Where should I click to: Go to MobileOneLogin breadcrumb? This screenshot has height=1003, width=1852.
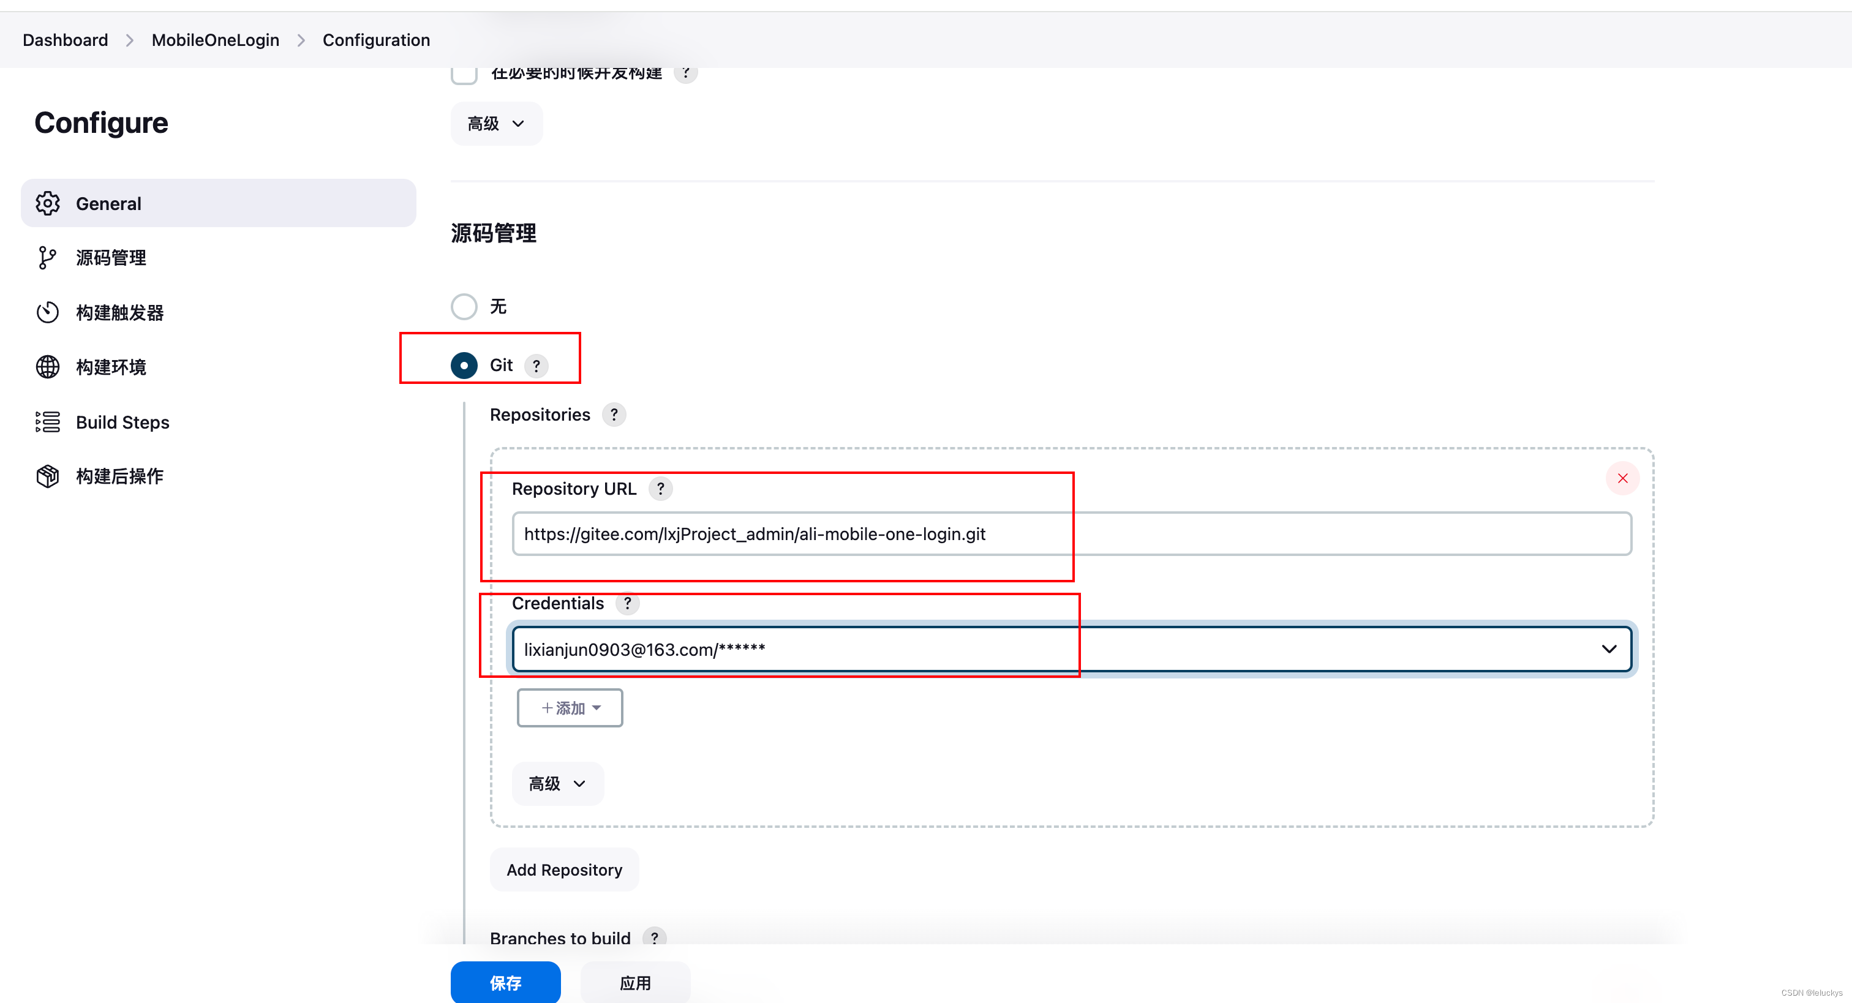[x=215, y=40]
